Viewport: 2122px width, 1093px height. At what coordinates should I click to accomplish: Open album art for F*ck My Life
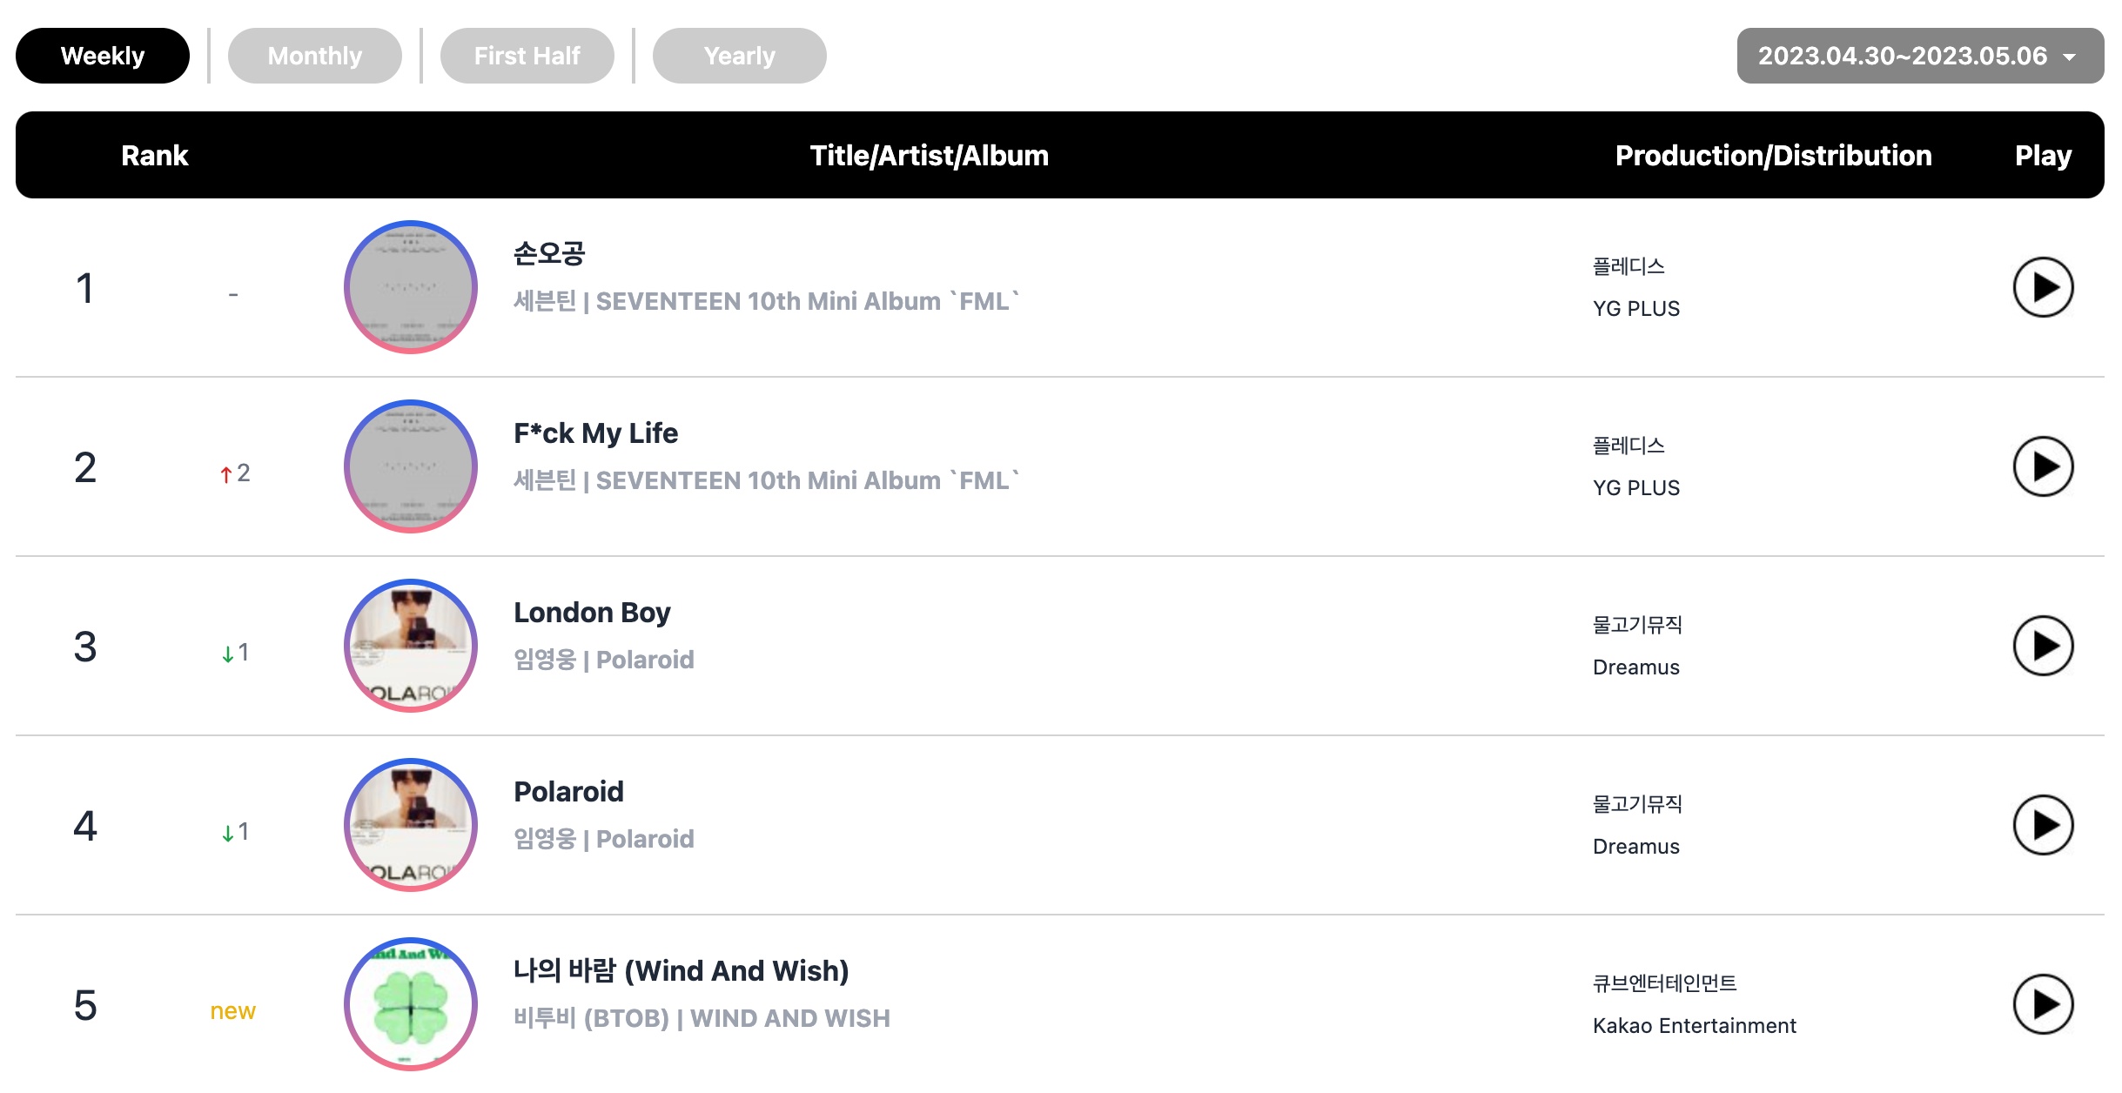(x=411, y=466)
